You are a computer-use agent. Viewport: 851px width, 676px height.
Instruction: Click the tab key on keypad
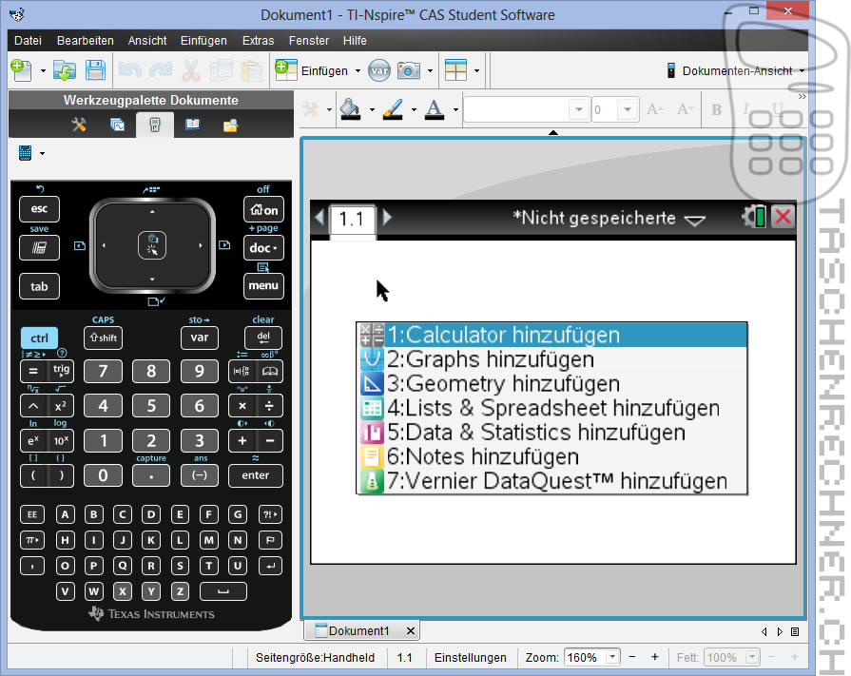click(39, 286)
